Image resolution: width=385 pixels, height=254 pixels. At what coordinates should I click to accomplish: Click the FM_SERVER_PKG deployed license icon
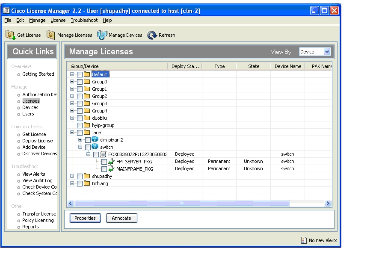111,162
